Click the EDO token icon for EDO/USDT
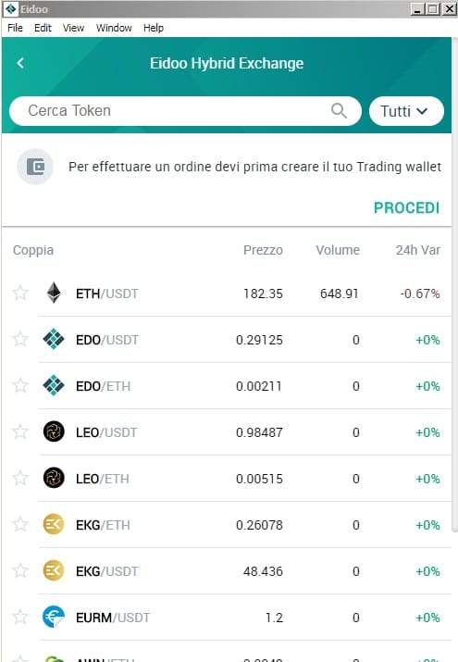This screenshot has width=458, height=662. coord(54,339)
